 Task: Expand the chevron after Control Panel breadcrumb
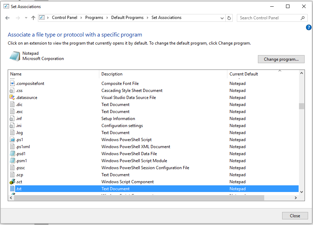pos(81,18)
